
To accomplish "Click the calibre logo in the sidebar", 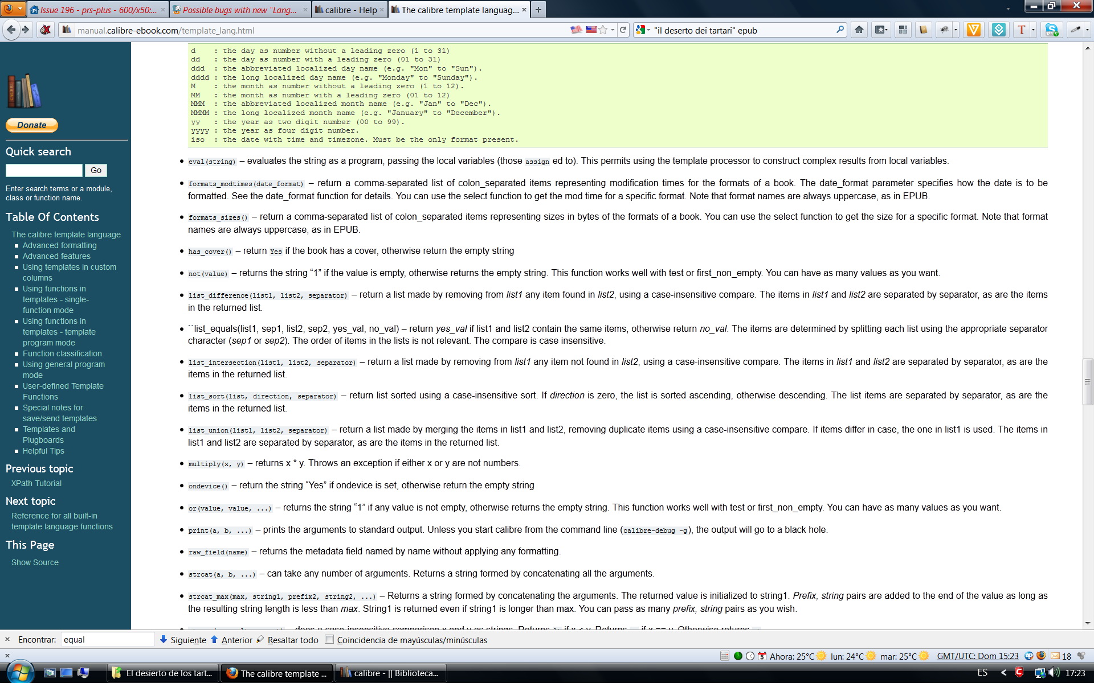I will [x=24, y=91].
